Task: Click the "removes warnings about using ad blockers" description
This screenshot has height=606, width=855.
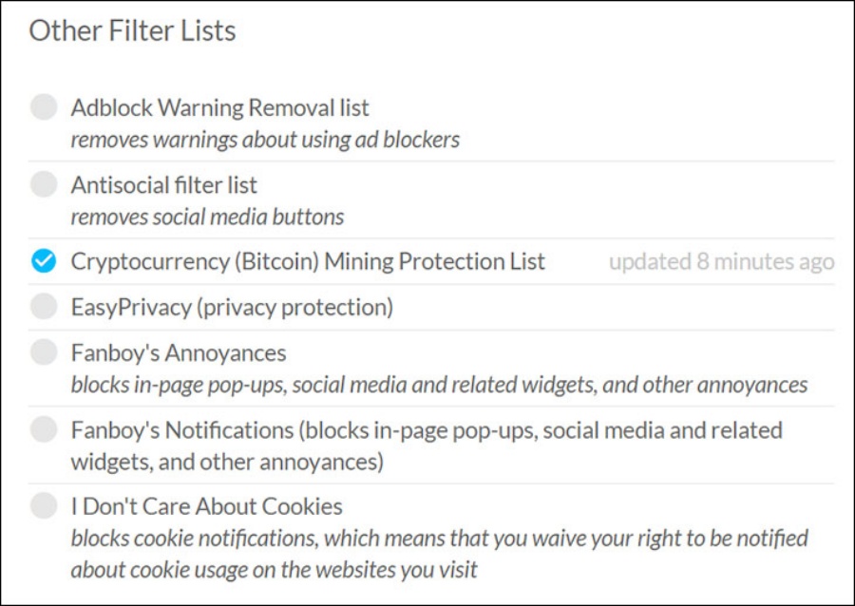Action: pos(265,140)
